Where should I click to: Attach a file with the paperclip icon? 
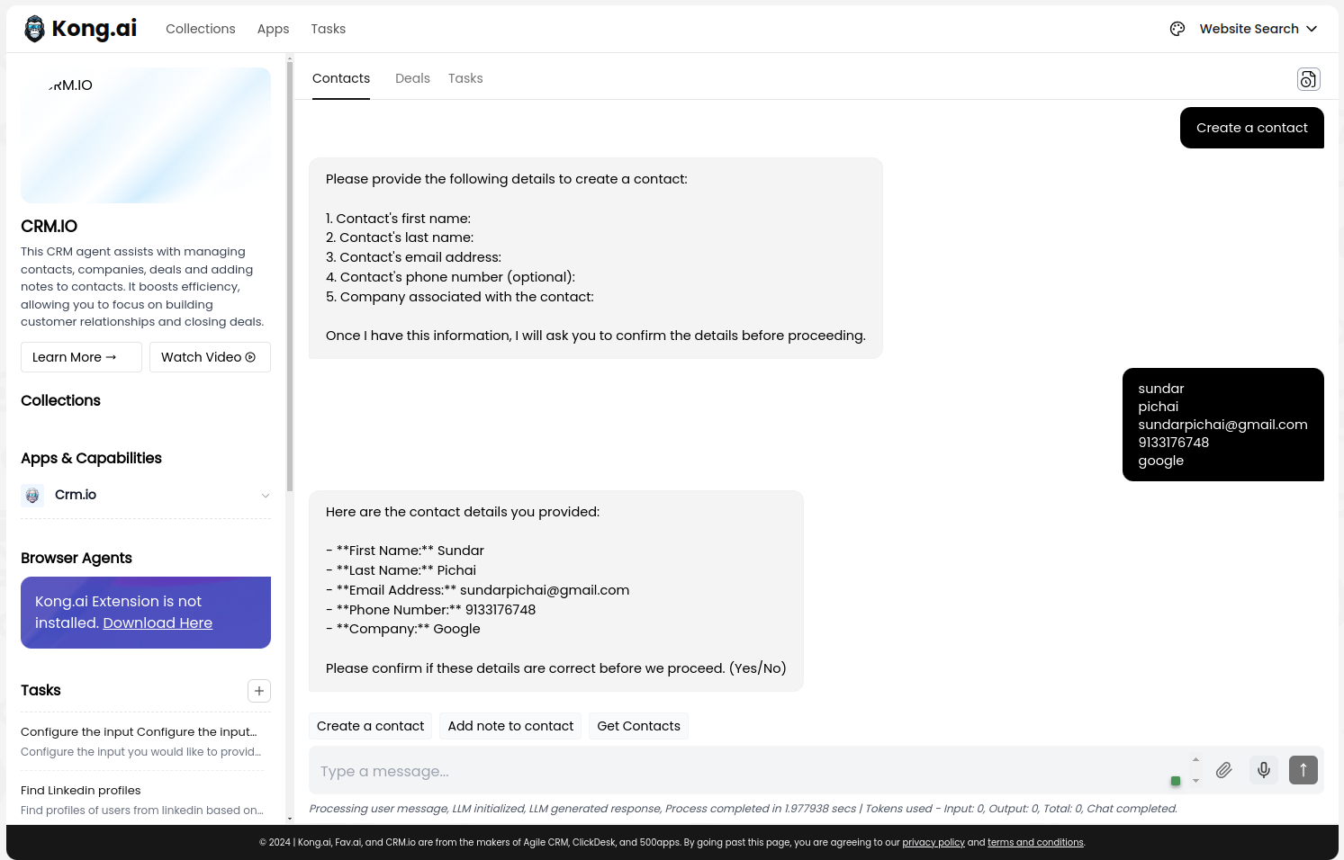tap(1224, 770)
